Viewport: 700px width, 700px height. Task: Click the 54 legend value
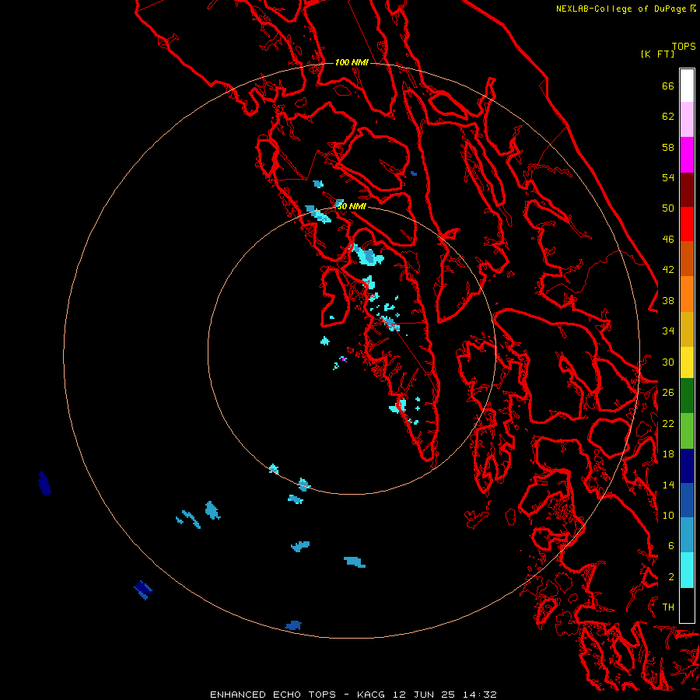[668, 177]
